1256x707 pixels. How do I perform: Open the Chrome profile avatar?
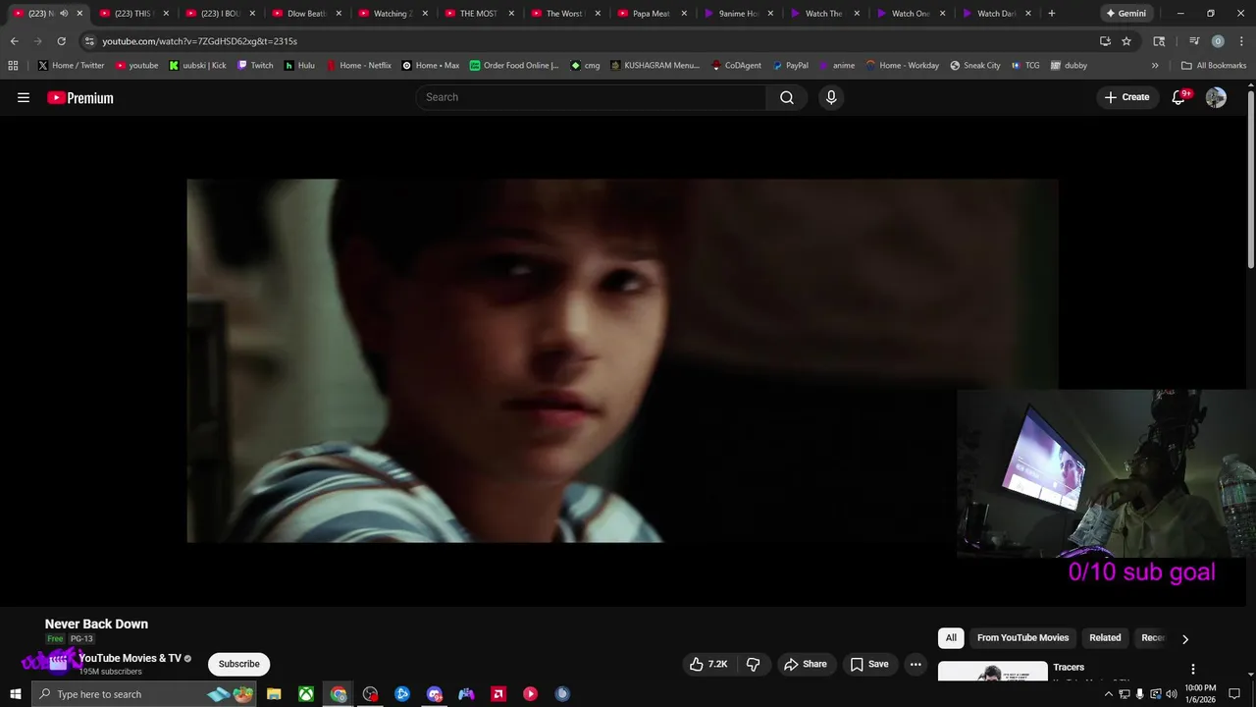click(x=1218, y=41)
